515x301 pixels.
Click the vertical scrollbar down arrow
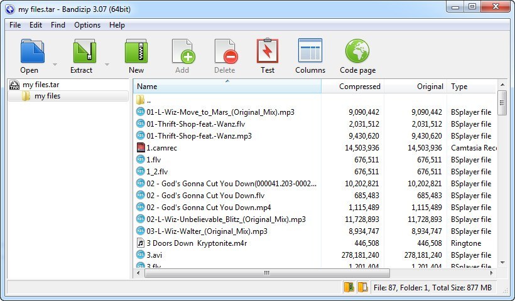(502, 263)
